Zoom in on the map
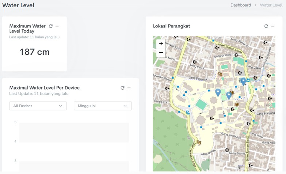Viewport: 286px width, 174px height. [161, 44]
